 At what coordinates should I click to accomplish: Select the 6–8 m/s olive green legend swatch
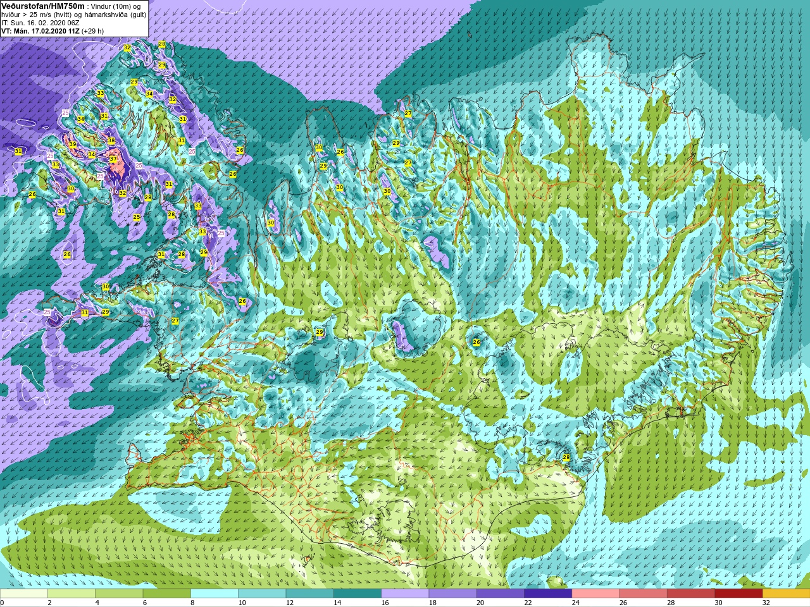click(167, 594)
